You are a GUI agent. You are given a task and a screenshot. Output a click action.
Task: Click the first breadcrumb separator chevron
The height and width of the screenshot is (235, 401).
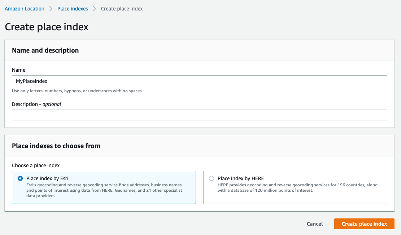pos(51,9)
